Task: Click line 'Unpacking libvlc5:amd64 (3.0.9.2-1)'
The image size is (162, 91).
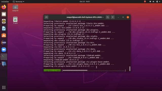Action: click(64, 21)
